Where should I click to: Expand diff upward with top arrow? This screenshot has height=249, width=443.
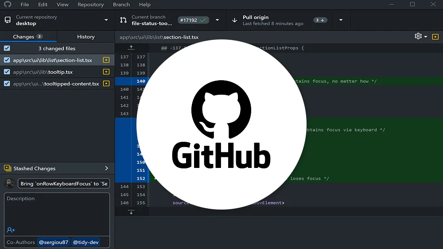(131, 48)
